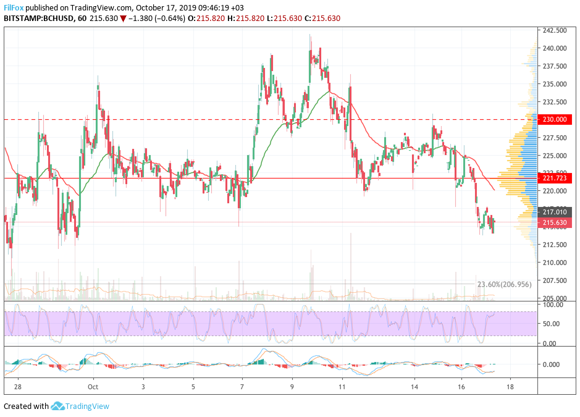
Task: Click the 207.500 price axis label
Action: click(x=555, y=280)
